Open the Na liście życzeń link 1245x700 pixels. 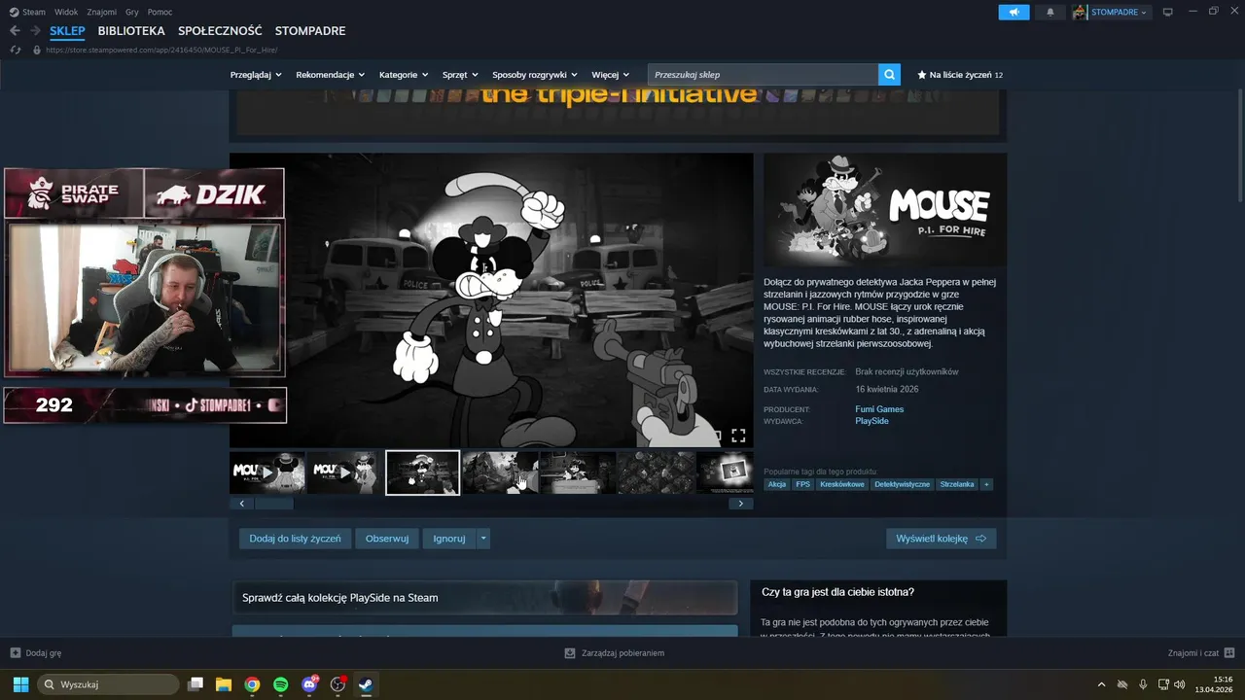click(960, 75)
